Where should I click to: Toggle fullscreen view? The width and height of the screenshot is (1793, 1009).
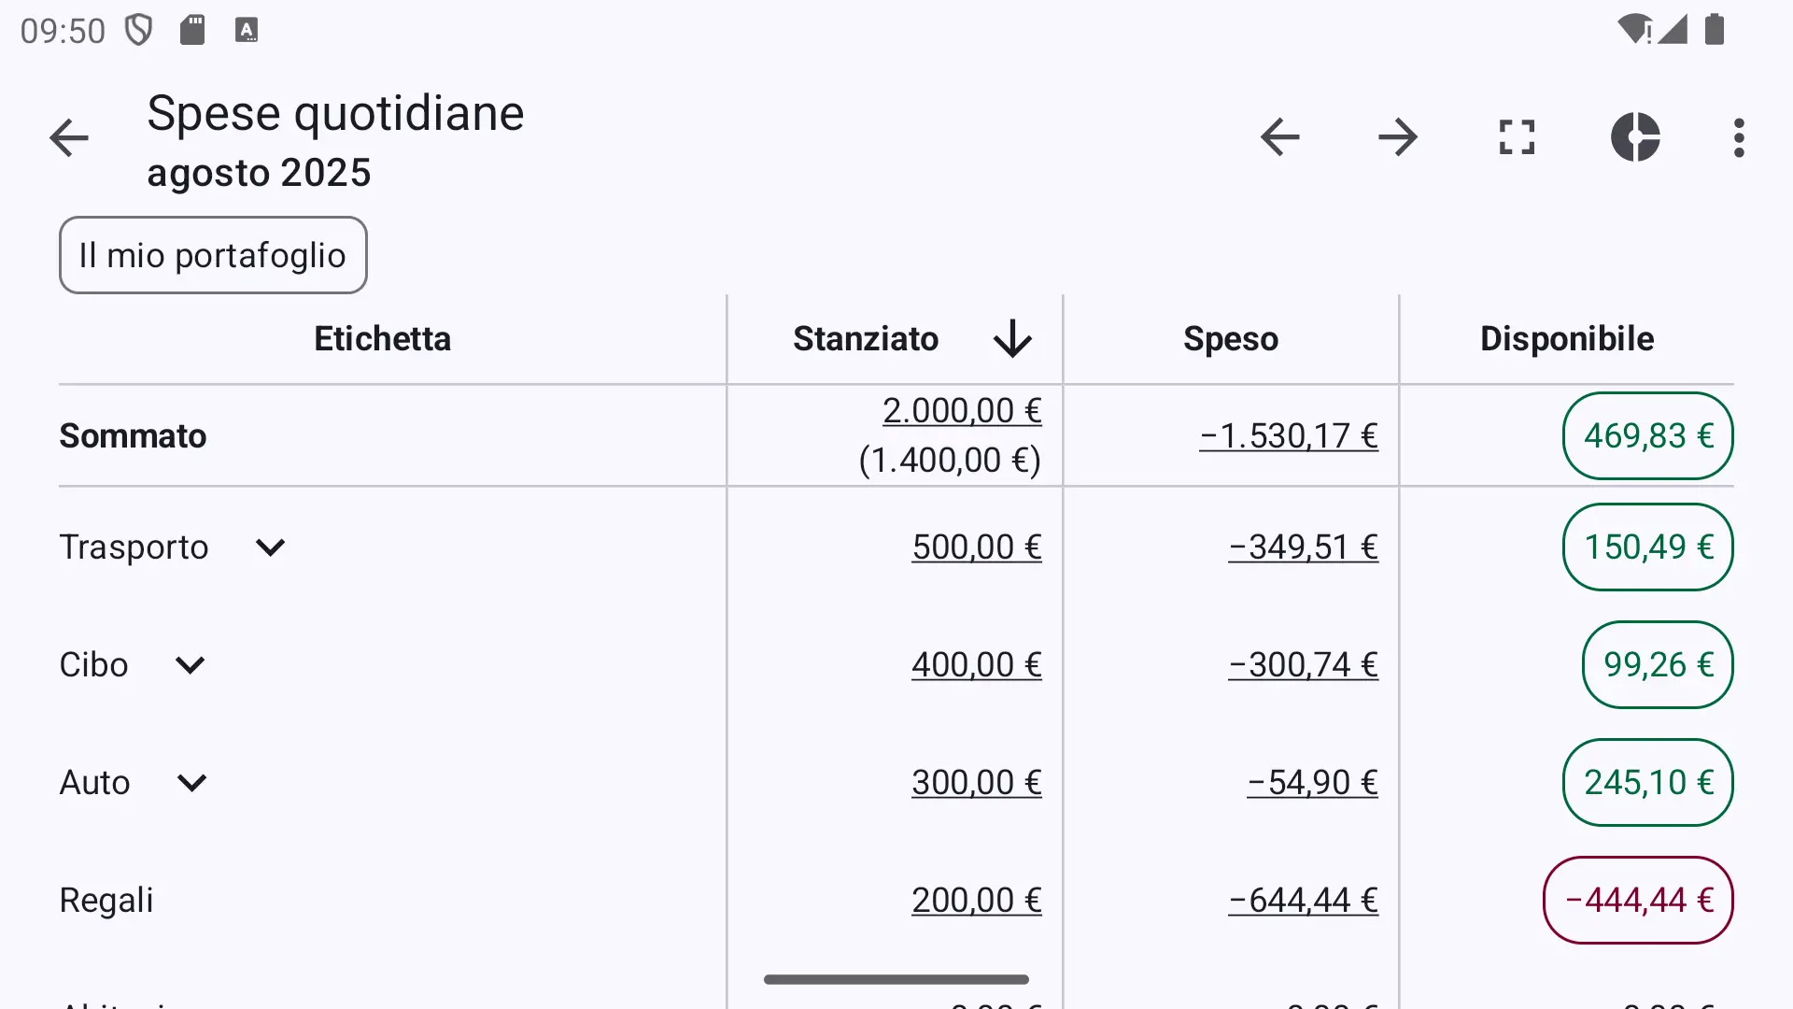coord(1517,137)
